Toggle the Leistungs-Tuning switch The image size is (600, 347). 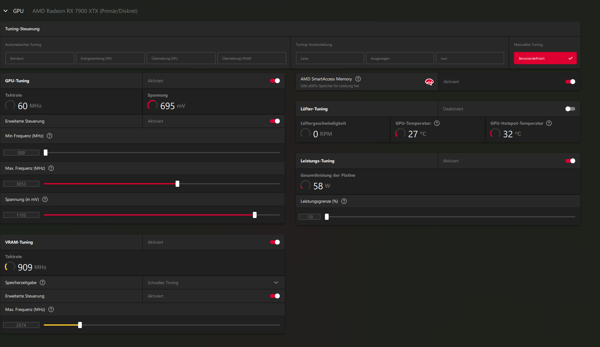tap(570, 161)
